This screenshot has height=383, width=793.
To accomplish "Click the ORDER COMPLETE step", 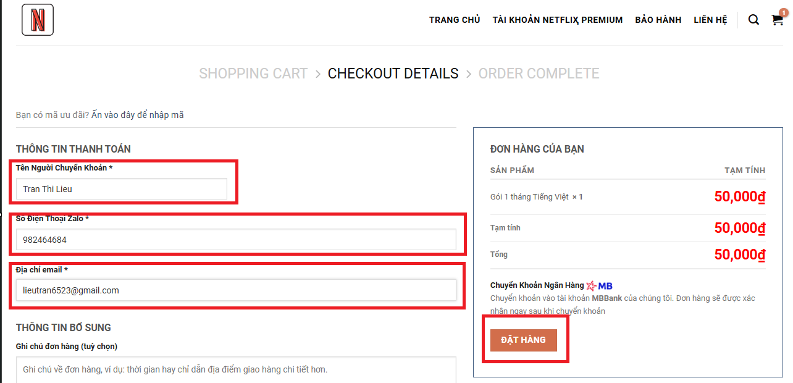I will (539, 74).
